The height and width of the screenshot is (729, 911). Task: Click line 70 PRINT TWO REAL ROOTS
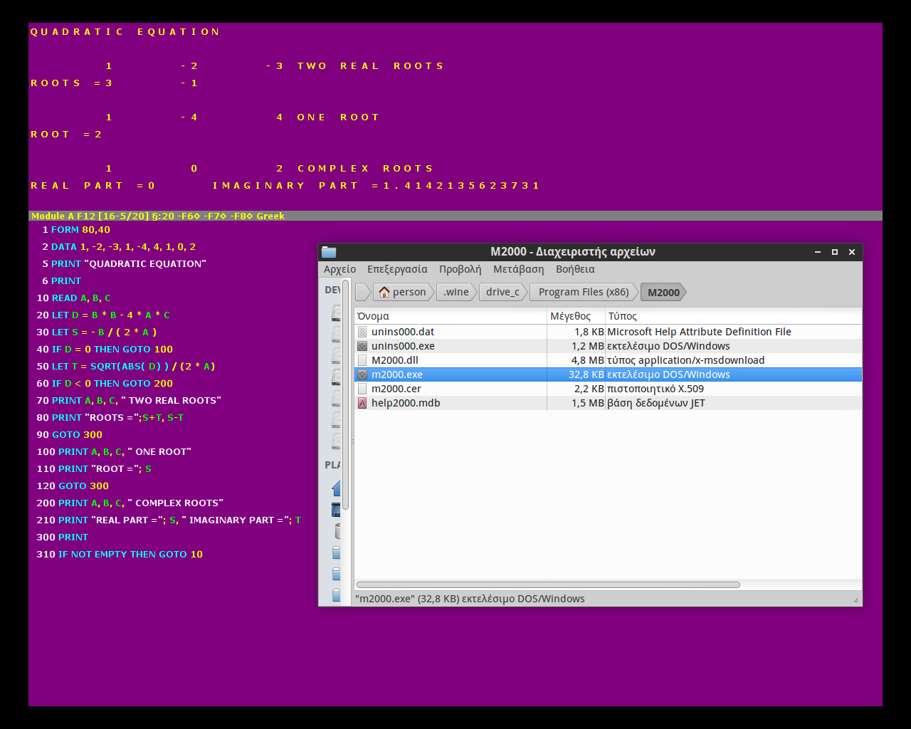coord(129,401)
